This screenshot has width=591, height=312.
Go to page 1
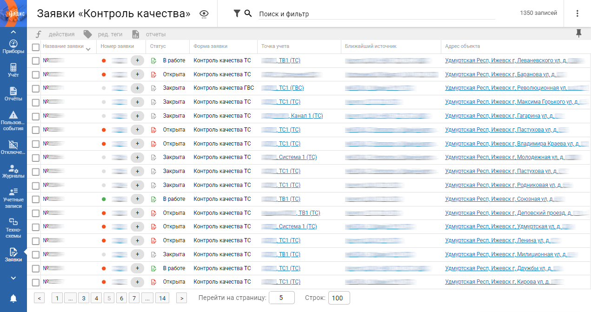pyautogui.click(x=57, y=298)
